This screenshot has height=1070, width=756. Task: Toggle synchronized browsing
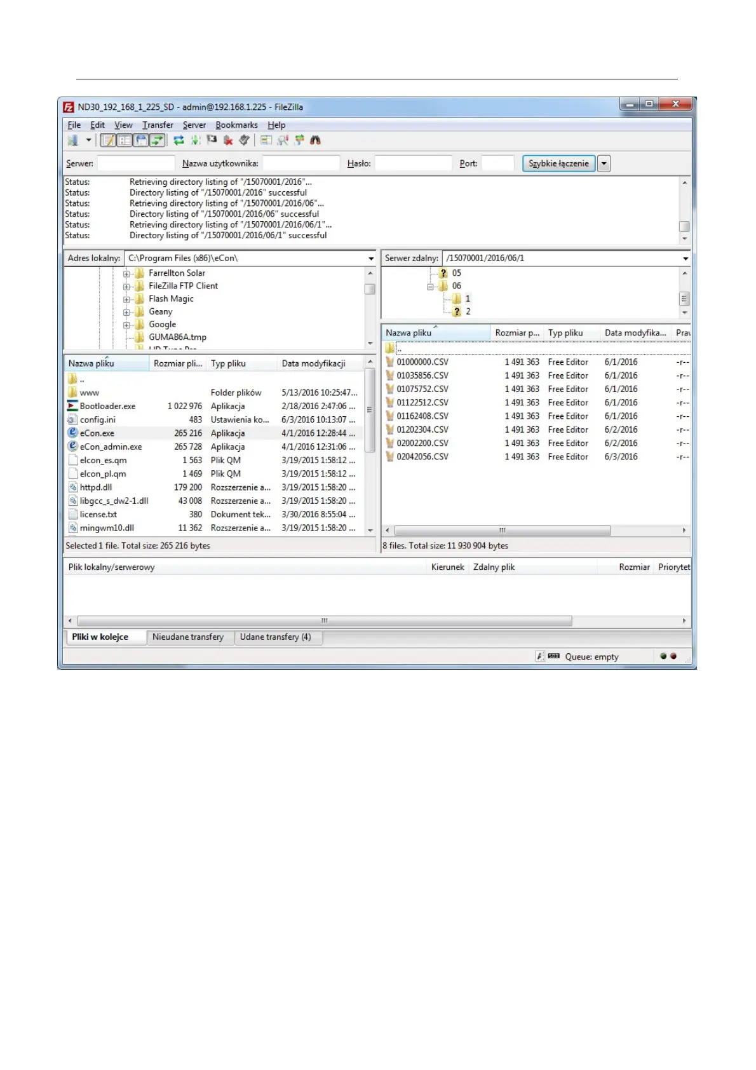click(x=299, y=140)
